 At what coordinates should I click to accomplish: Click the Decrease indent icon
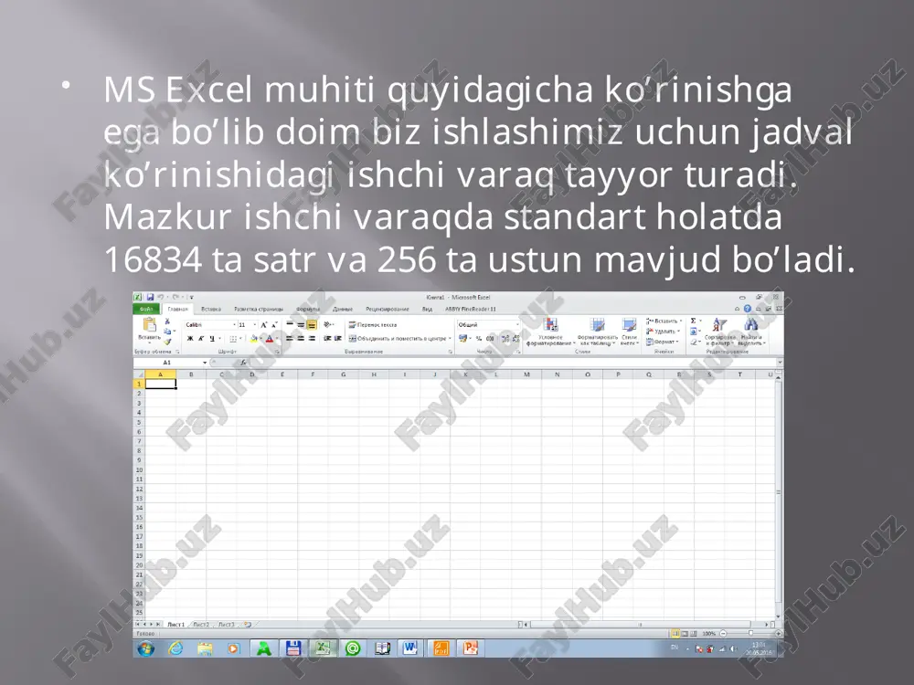click(x=327, y=339)
